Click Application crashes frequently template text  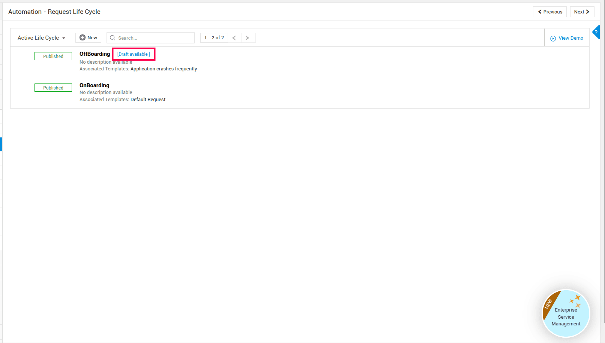pyautogui.click(x=164, y=69)
